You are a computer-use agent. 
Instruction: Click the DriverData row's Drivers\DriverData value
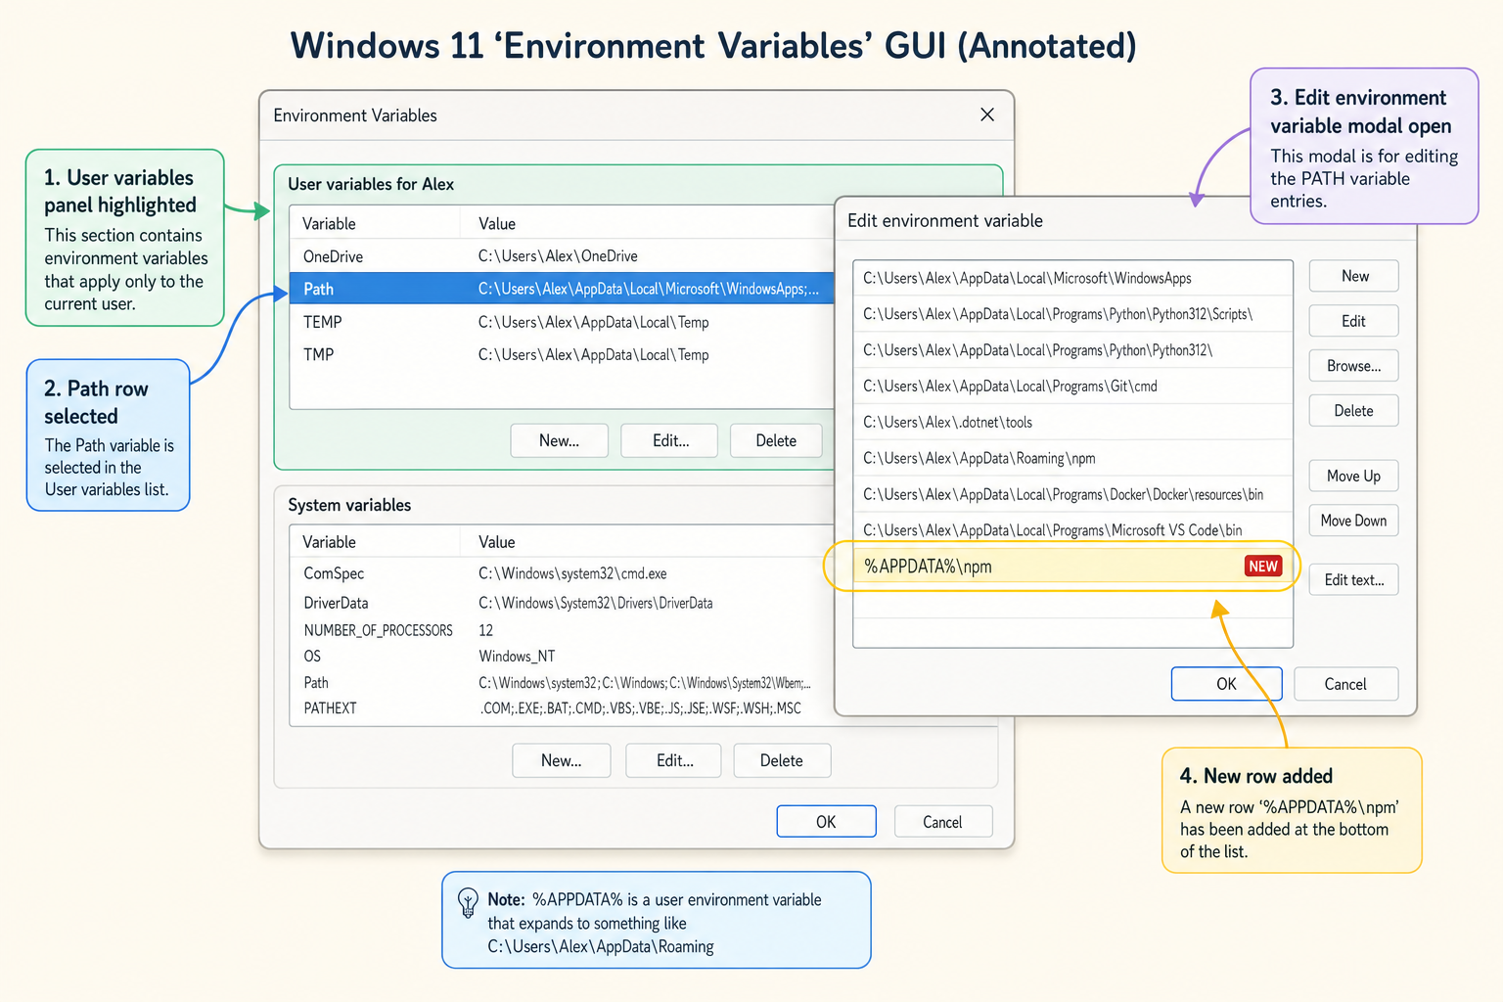595,603
